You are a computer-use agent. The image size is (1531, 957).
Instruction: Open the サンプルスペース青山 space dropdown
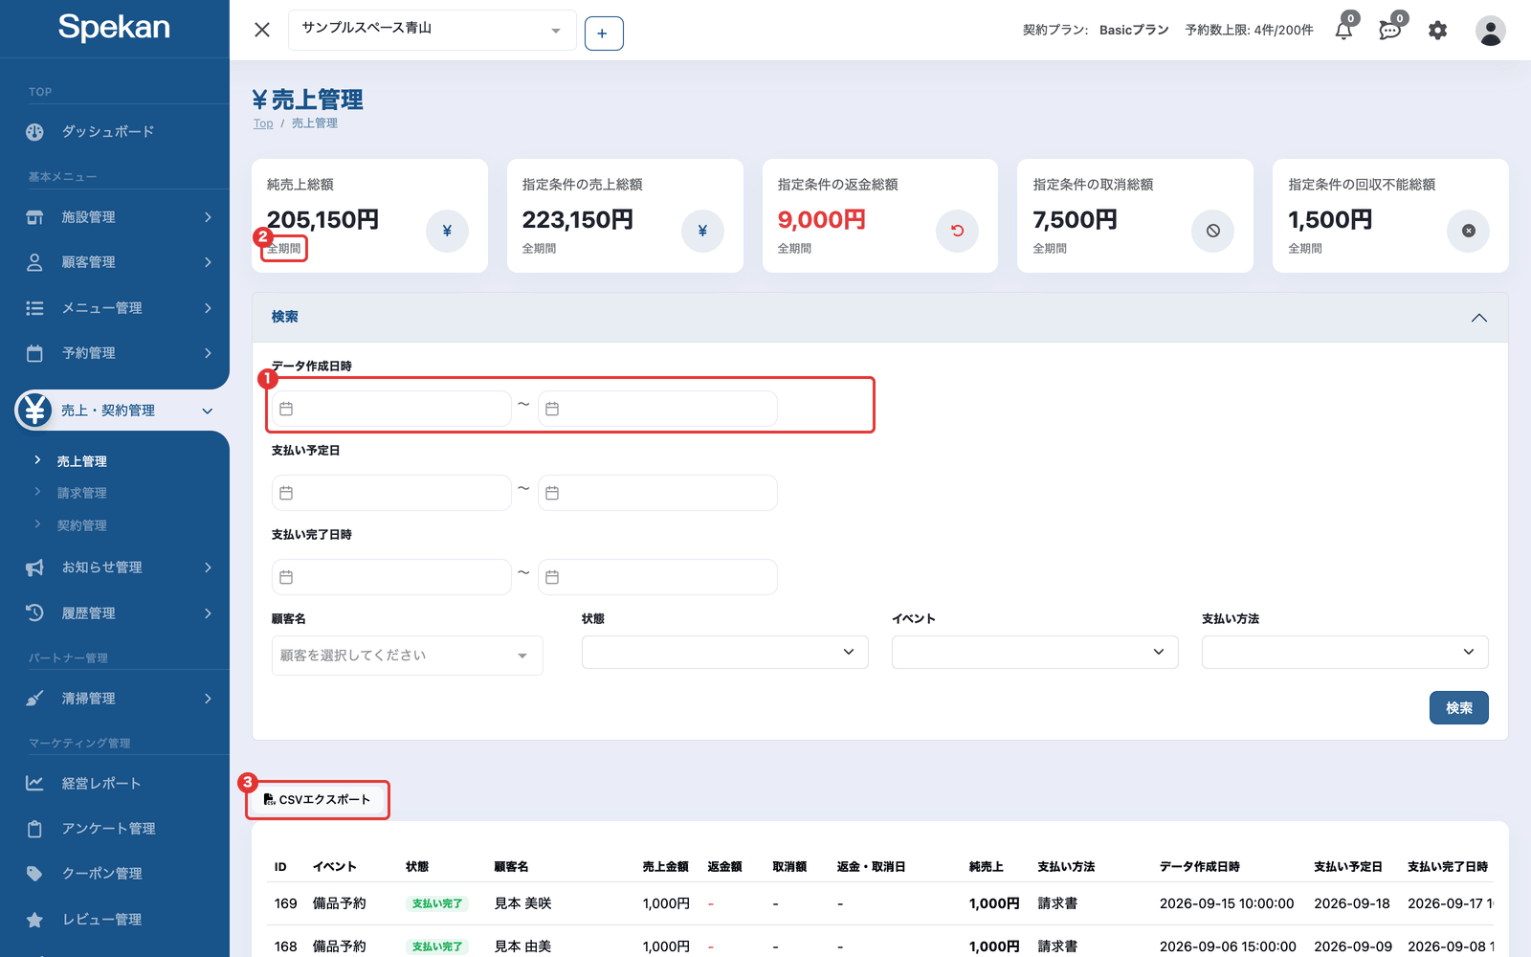pos(432,30)
